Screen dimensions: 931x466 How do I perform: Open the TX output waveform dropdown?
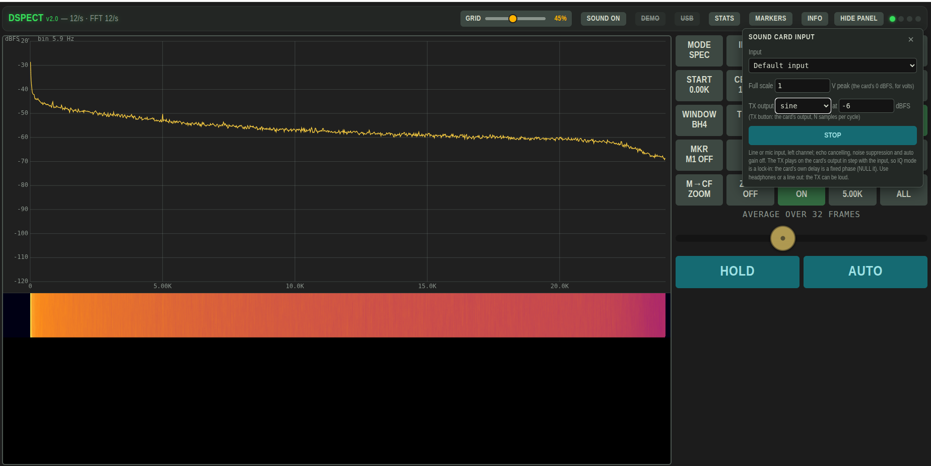[x=803, y=106]
